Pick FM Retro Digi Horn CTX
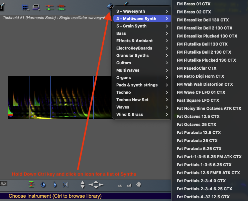Viewport: 248px width, 201px height. 201,76
